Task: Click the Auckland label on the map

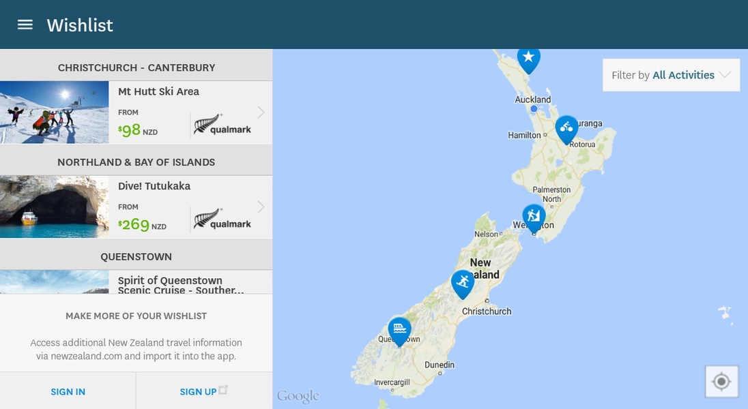Action: point(533,99)
